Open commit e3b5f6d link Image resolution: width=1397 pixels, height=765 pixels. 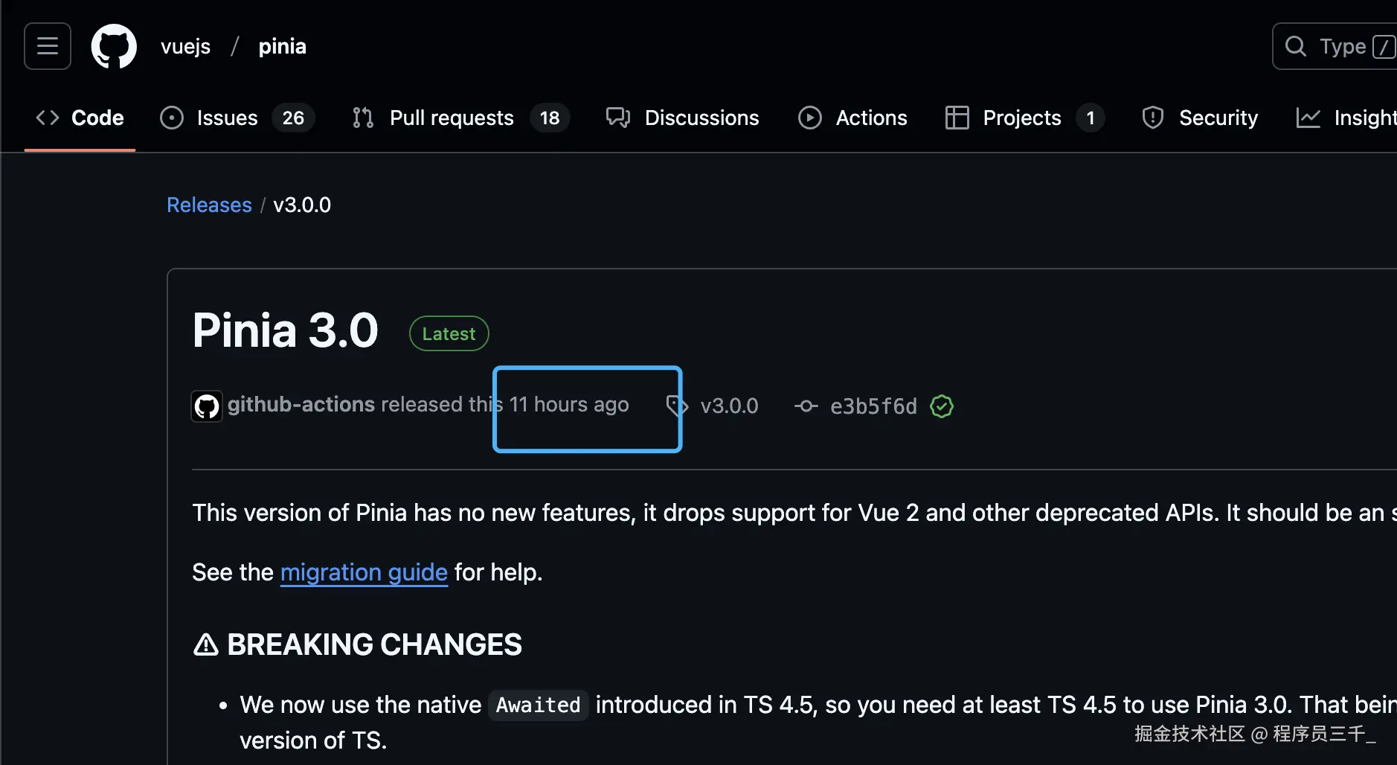pyautogui.click(x=873, y=406)
